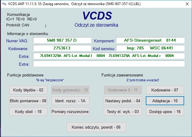Open Nastawy podst. - 04
Screen dimensions: 192x137
coord(123,101)
